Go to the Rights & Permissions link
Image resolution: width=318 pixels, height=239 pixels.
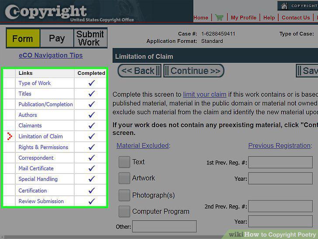(x=43, y=147)
